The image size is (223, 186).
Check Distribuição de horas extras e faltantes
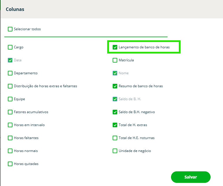point(10,86)
